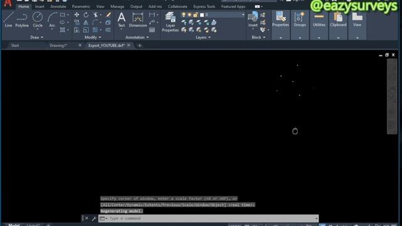Toggle current layer padlock icon
The height and width of the screenshot is (226, 402).
point(195,15)
